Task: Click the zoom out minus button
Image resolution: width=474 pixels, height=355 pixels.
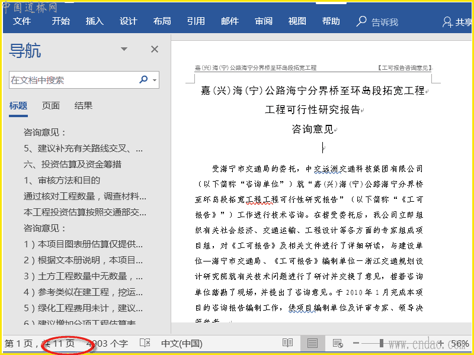Action: [x=356, y=343]
